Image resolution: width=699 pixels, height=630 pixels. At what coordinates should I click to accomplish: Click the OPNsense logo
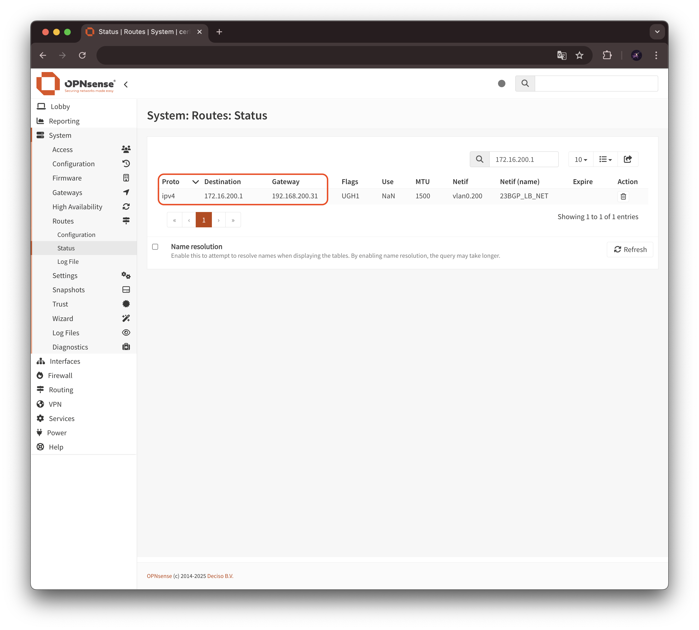76,84
